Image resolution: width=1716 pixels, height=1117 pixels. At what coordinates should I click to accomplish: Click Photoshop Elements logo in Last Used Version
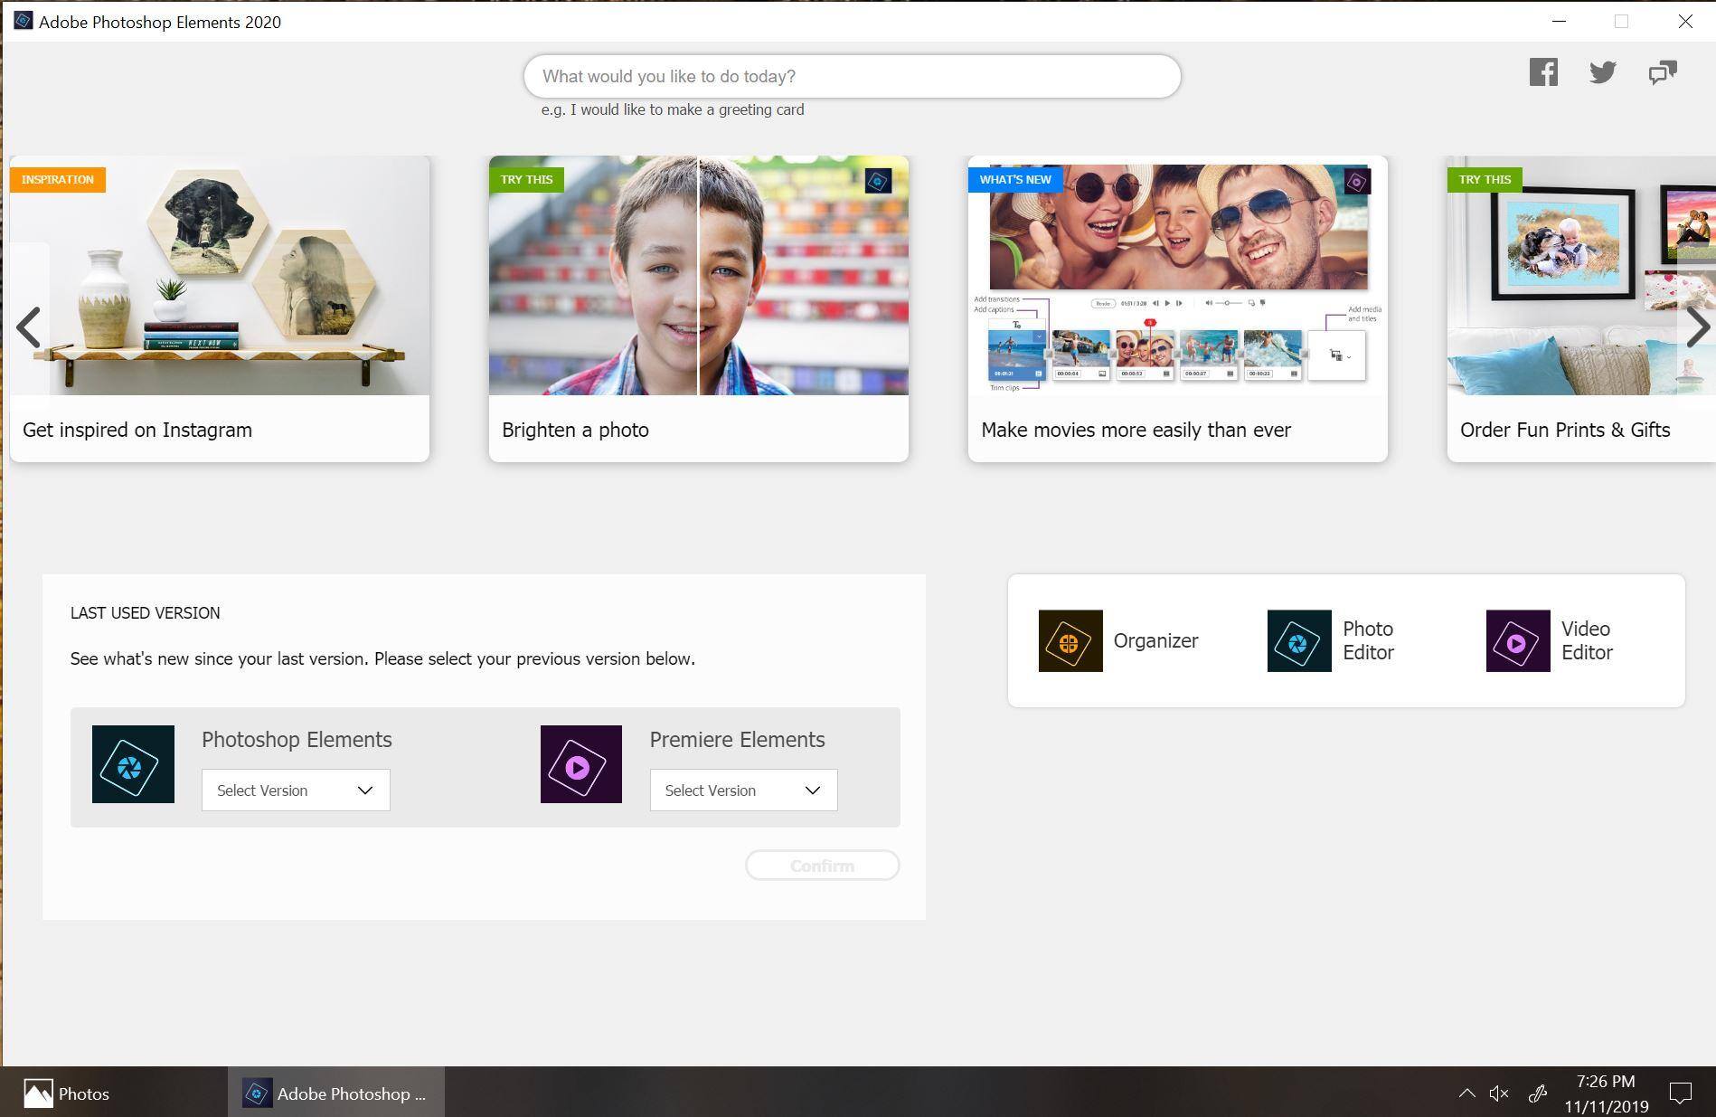133,764
